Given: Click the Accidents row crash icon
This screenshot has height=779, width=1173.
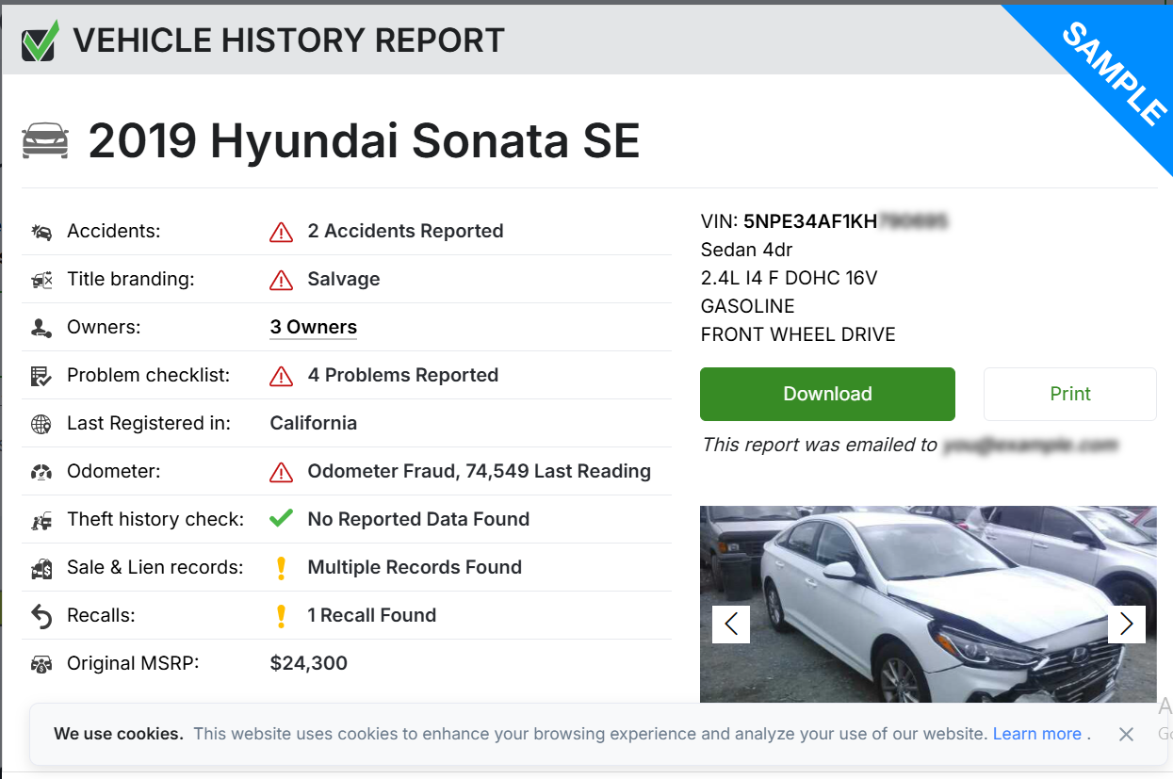Looking at the screenshot, I should point(41,232).
